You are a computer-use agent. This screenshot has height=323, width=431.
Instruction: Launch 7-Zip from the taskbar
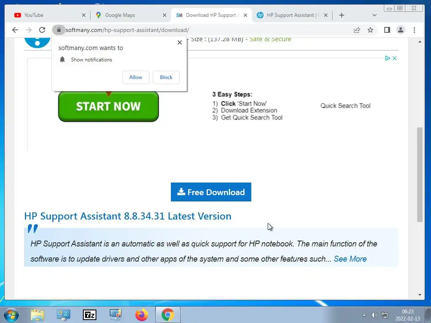click(x=90, y=315)
